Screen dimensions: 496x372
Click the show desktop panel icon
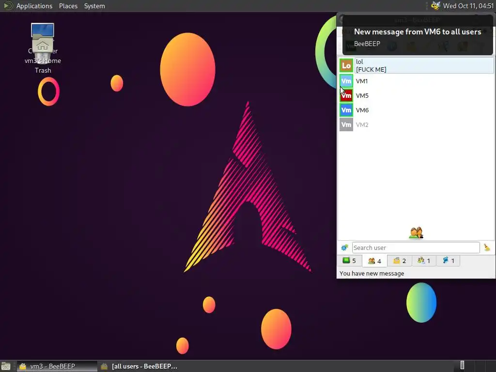coord(6,366)
